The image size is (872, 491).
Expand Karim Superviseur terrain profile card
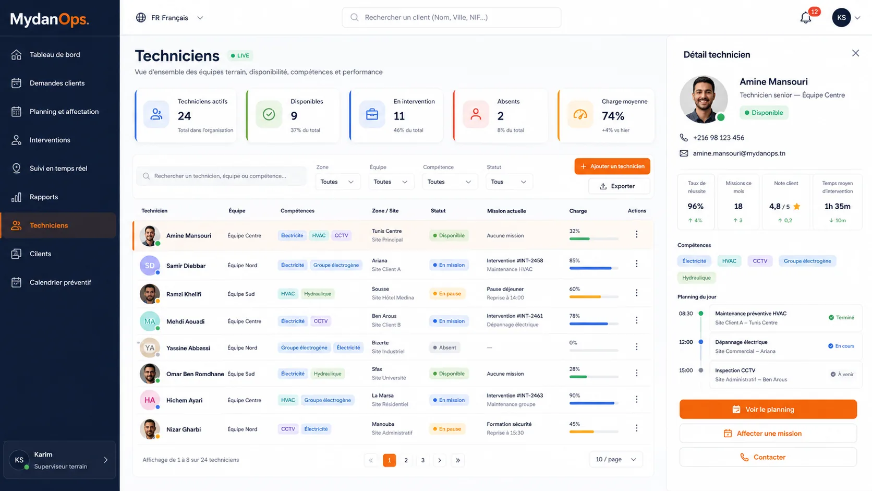point(59,460)
